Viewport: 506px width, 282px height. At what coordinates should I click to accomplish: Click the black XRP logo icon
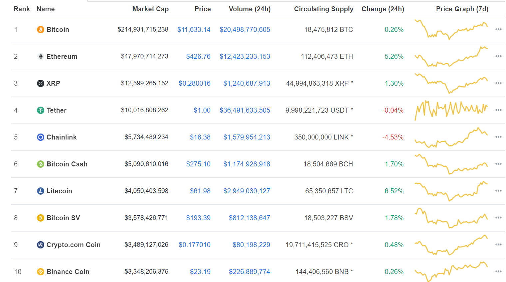[40, 83]
